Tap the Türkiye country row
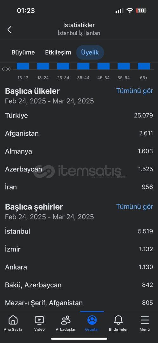Viewport: 158px width, 343px height. (79, 116)
